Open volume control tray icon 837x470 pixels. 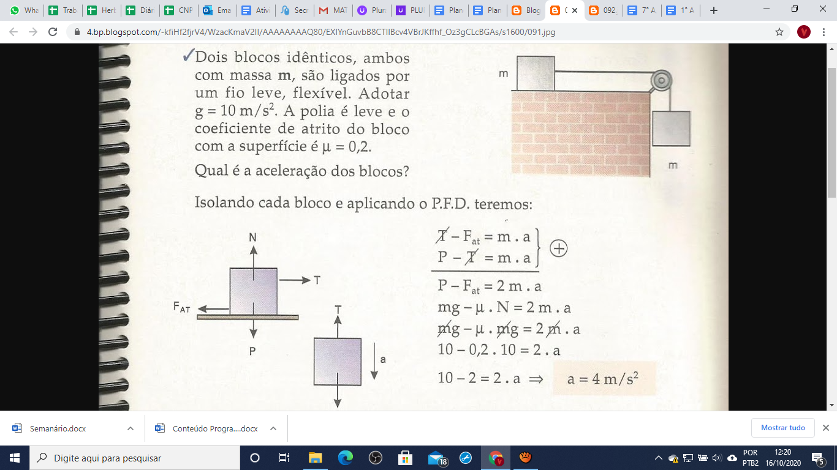click(x=716, y=458)
